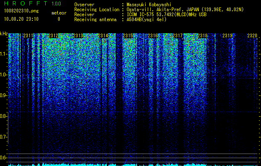Select the file name 1008202310.png
This screenshot has width=261, height=166.
tap(22, 11)
